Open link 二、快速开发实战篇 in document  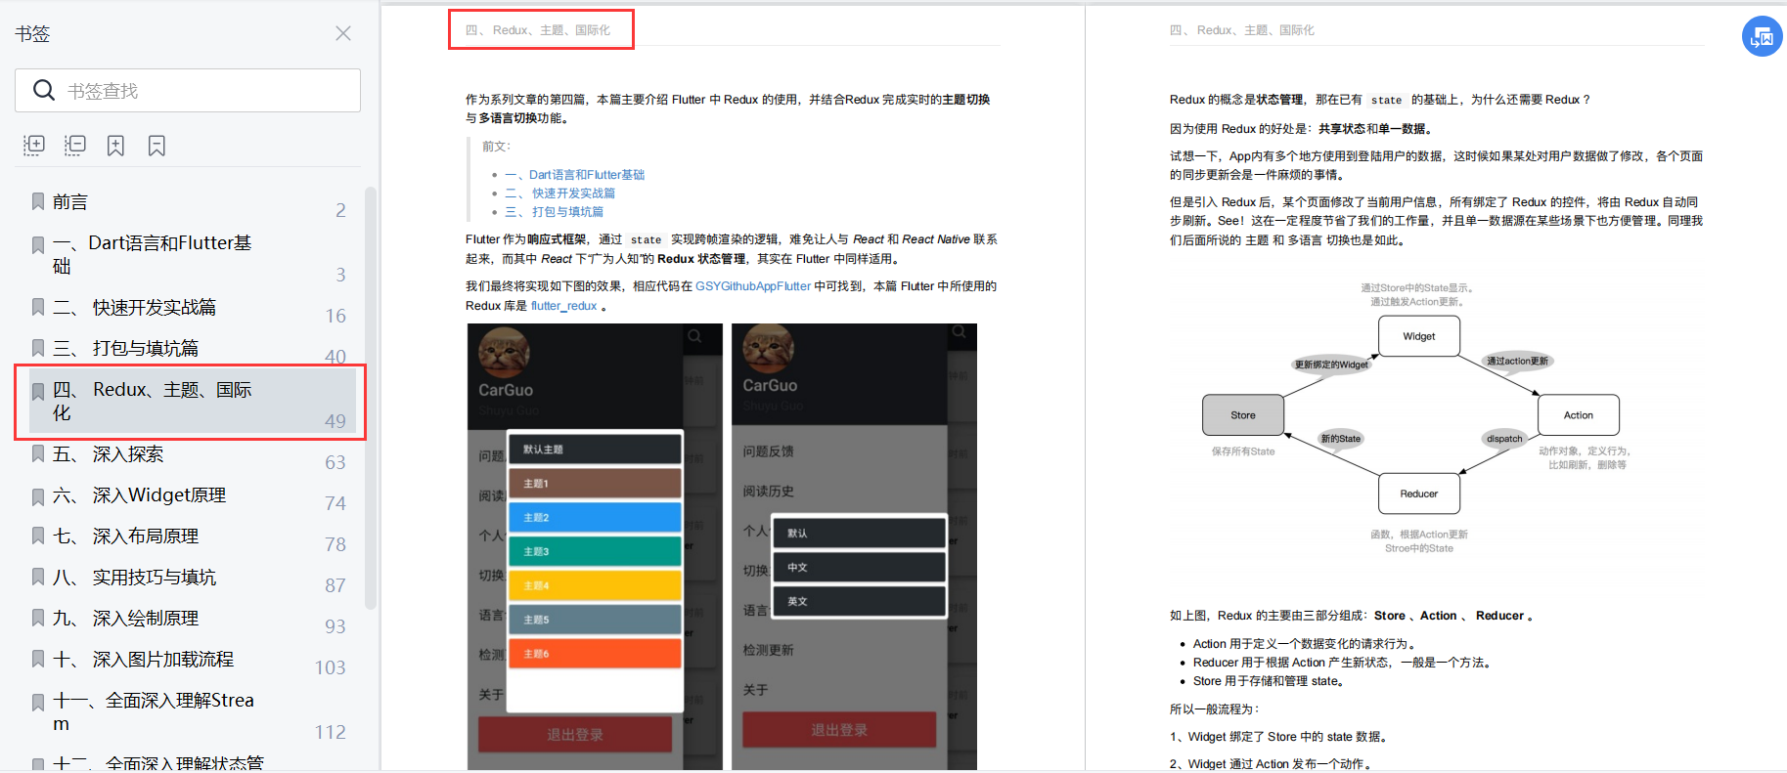560,193
